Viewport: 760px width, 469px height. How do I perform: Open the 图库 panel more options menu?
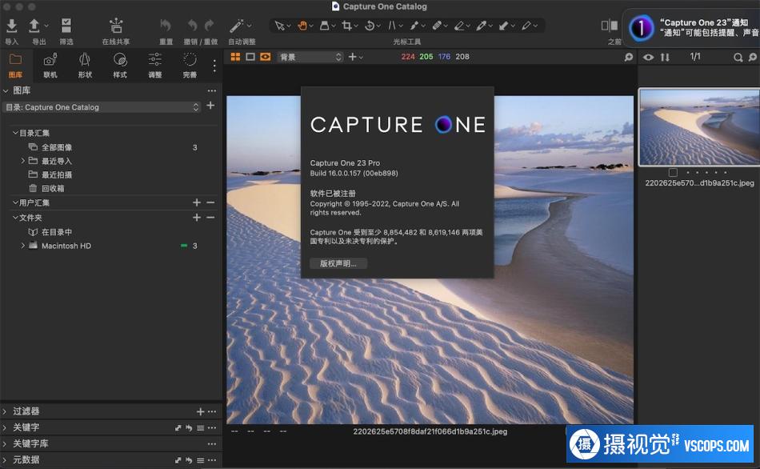pyautogui.click(x=212, y=90)
